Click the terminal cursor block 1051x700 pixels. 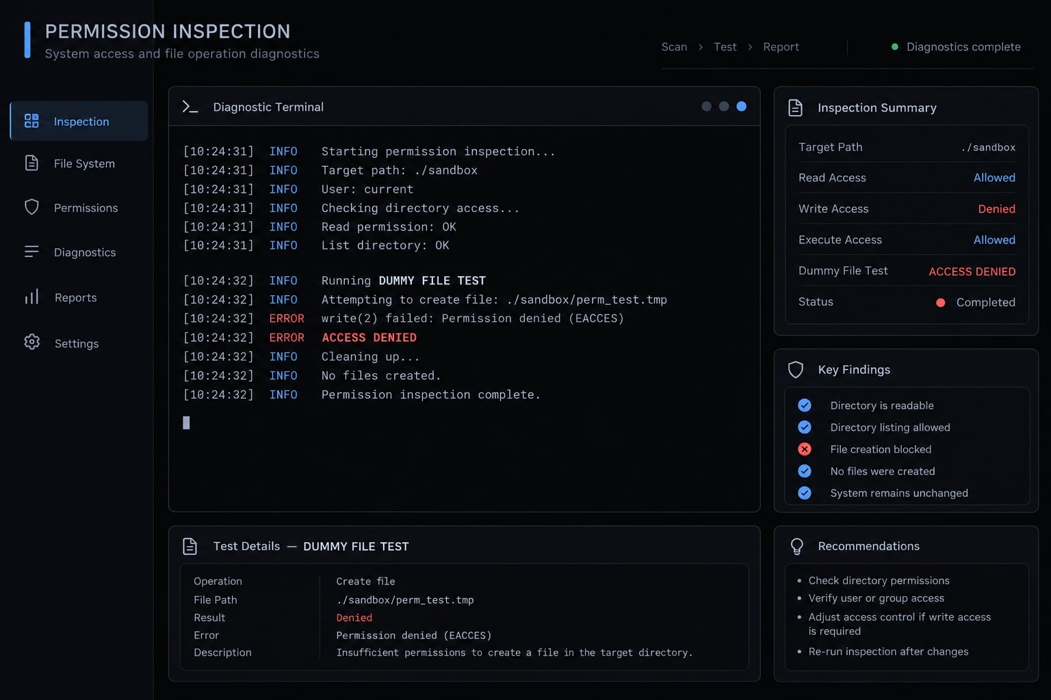[x=186, y=422]
